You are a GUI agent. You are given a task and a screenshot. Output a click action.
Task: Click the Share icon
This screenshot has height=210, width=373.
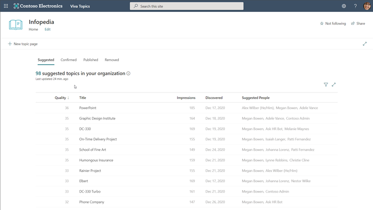coord(353,23)
